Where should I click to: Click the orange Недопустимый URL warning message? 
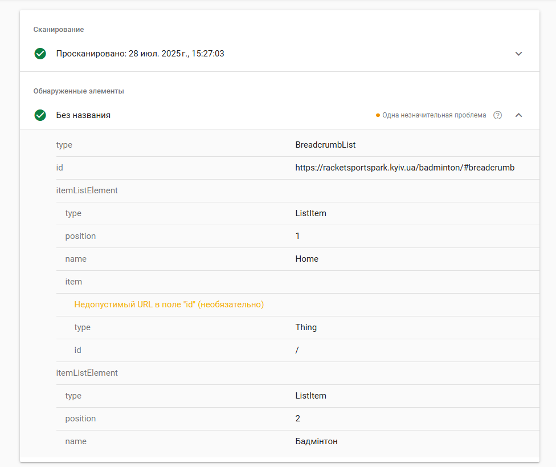169,304
